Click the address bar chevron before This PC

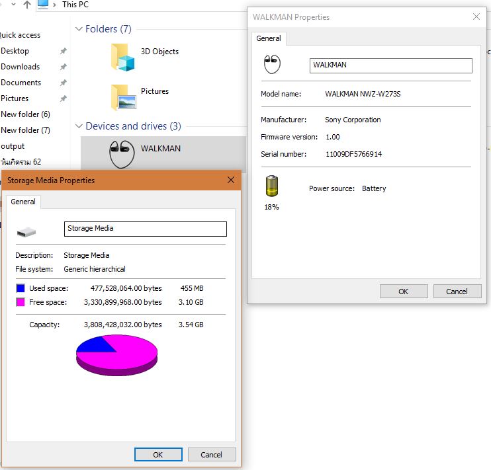click(x=54, y=5)
